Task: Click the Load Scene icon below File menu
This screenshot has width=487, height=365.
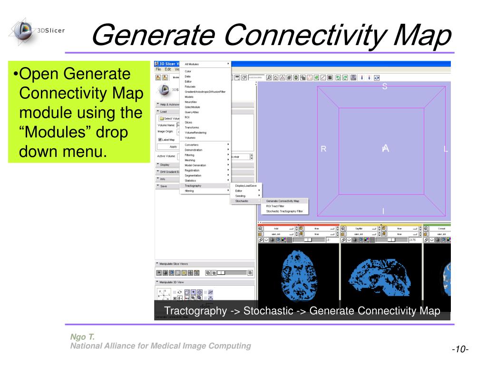Action: click(158, 77)
